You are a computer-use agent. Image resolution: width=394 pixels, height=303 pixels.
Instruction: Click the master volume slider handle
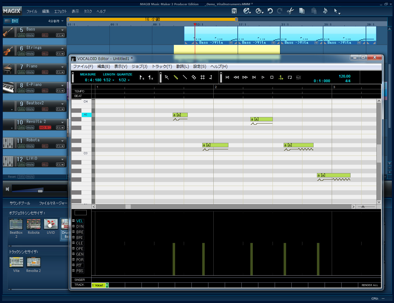[40, 191]
